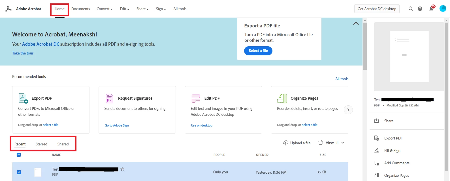Click the PEOPLE column header
The width and height of the screenshot is (450, 181).
pyautogui.click(x=219, y=155)
